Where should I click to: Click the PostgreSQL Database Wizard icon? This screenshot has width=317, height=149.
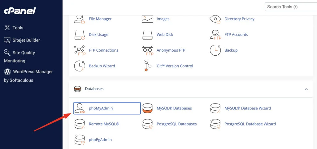pos(215,124)
